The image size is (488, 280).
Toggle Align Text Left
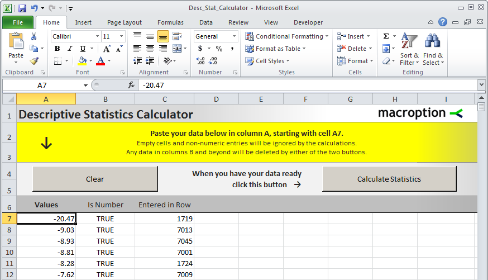(x=137, y=49)
